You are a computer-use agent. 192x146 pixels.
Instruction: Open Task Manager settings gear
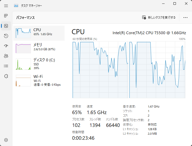point(6,140)
